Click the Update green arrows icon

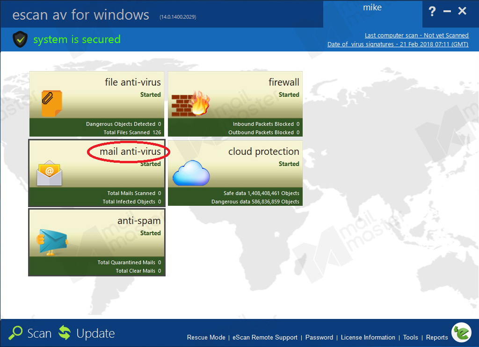tap(65, 333)
